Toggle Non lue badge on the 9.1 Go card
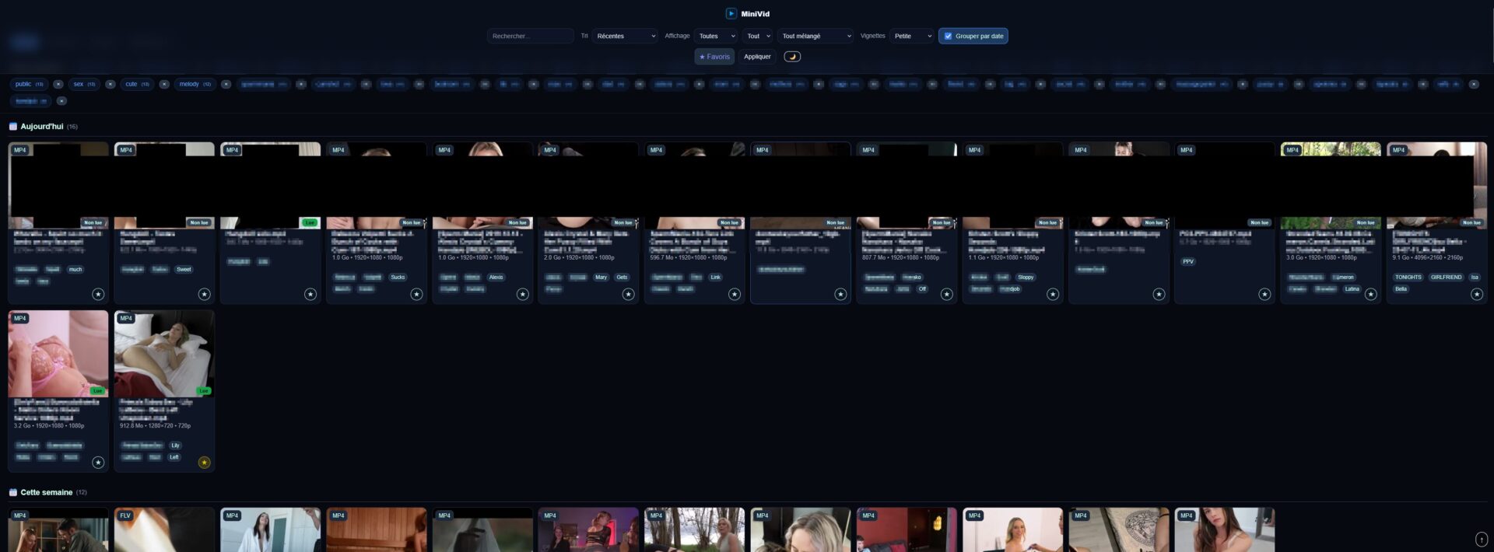This screenshot has width=1494, height=552. point(1471,222)
